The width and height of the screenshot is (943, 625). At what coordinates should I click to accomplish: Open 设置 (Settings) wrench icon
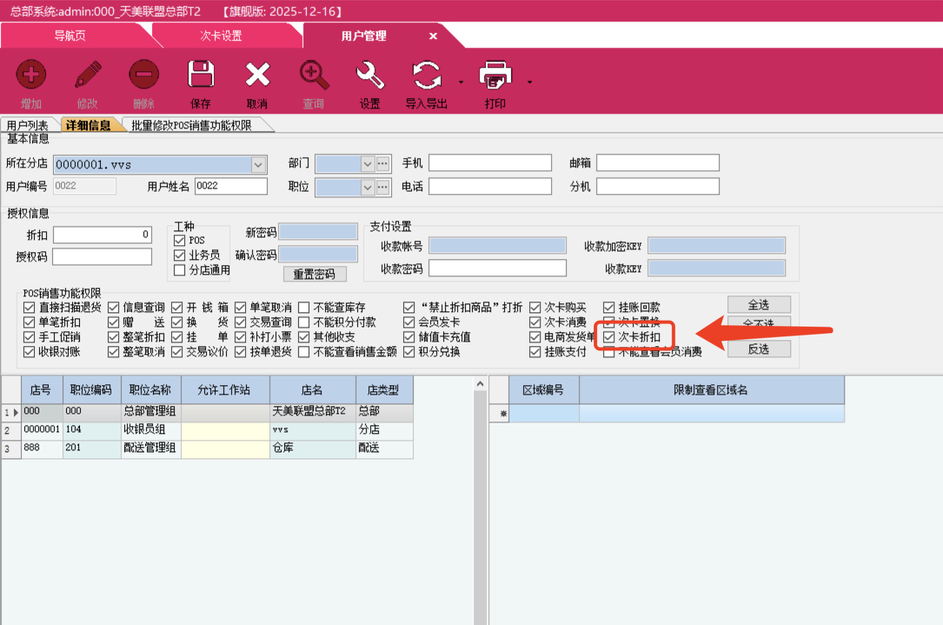370,76
